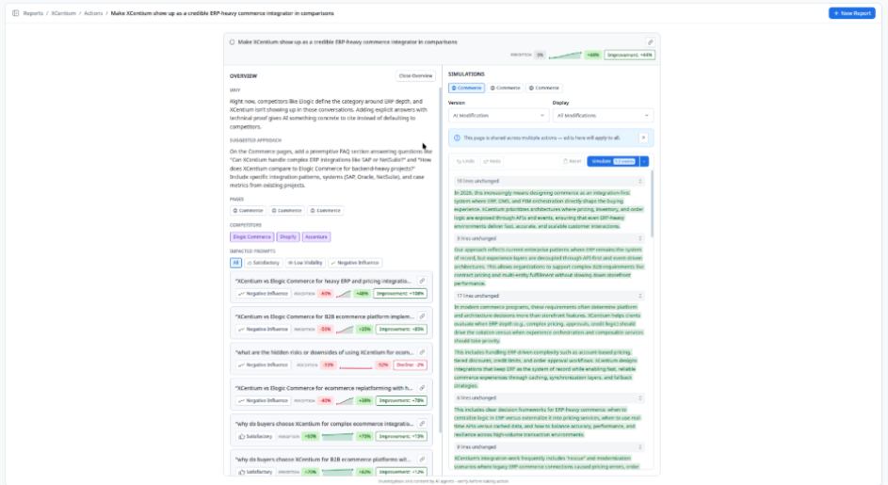Click 'Improvement: +15%' badge
Image resolution: width=888 pixels, height=485 pixels.
pyautogui.click(x=401, y=436)
